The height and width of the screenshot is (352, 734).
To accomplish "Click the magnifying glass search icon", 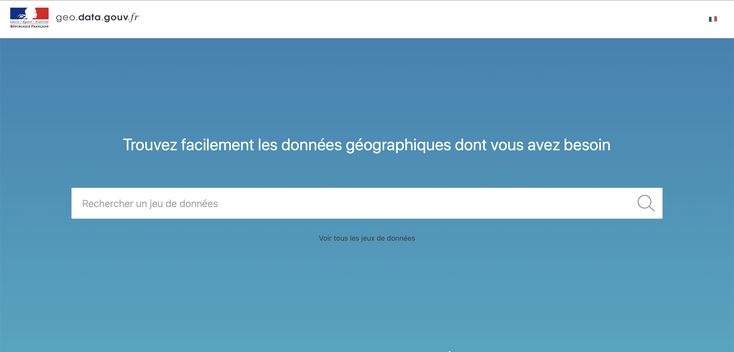I will [x=646, y=203].
